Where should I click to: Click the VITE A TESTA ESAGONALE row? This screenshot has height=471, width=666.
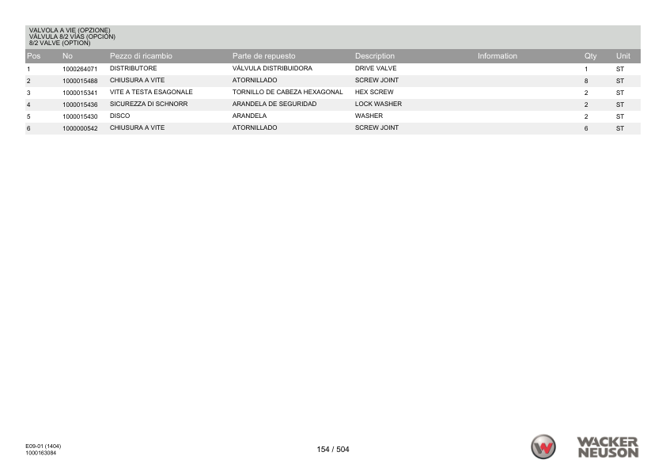coord(152,92)
